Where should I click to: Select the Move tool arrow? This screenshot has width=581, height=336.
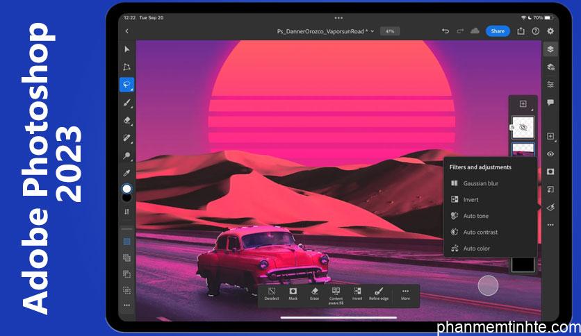point(126,49)
